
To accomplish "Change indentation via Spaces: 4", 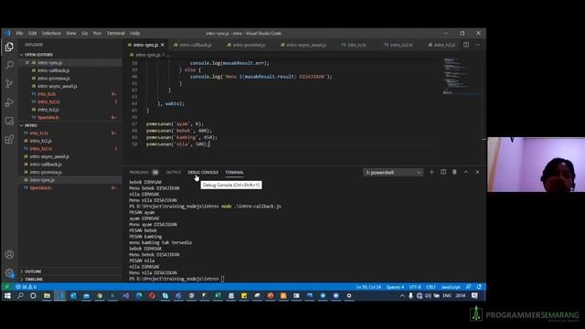I will point(395,287).
